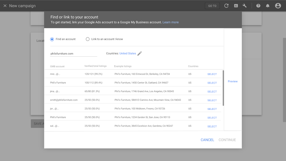Open the tools wrench icon
The image size is (286, 161).
coord(245,6)
